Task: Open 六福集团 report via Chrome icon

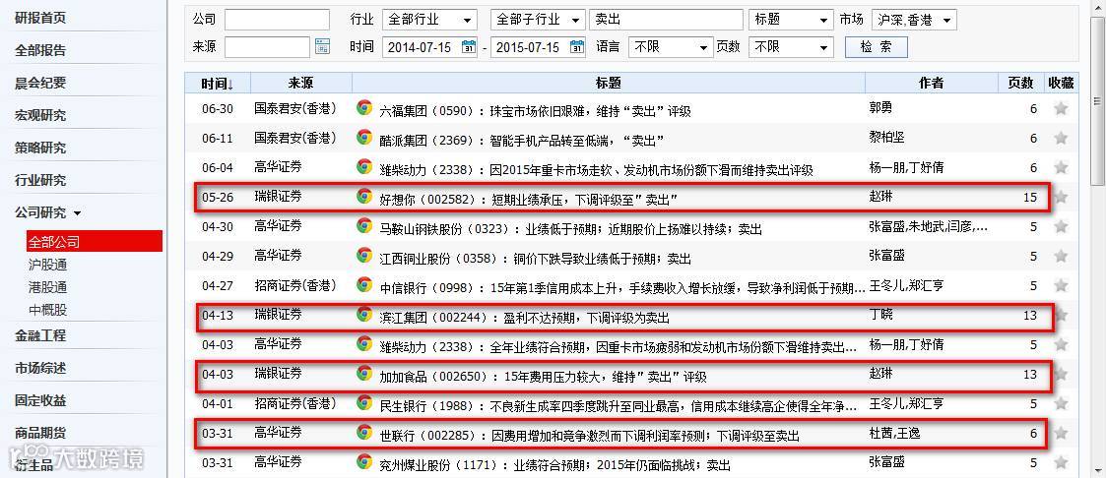Action: click(x=364, y=108)
